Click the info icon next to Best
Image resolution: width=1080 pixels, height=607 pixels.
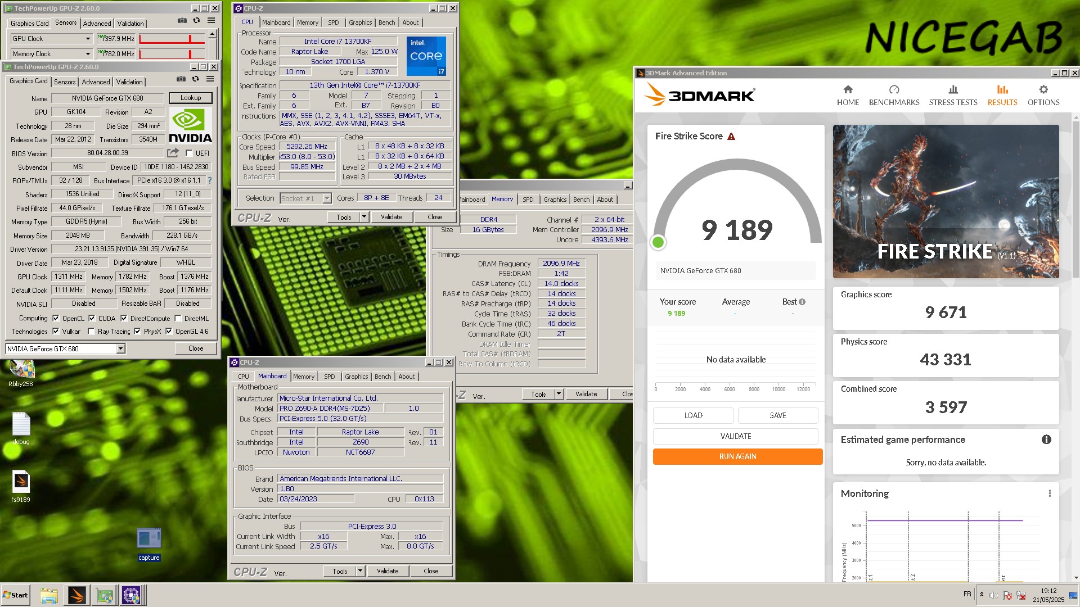pyautogui.click(x=802, y=302)
